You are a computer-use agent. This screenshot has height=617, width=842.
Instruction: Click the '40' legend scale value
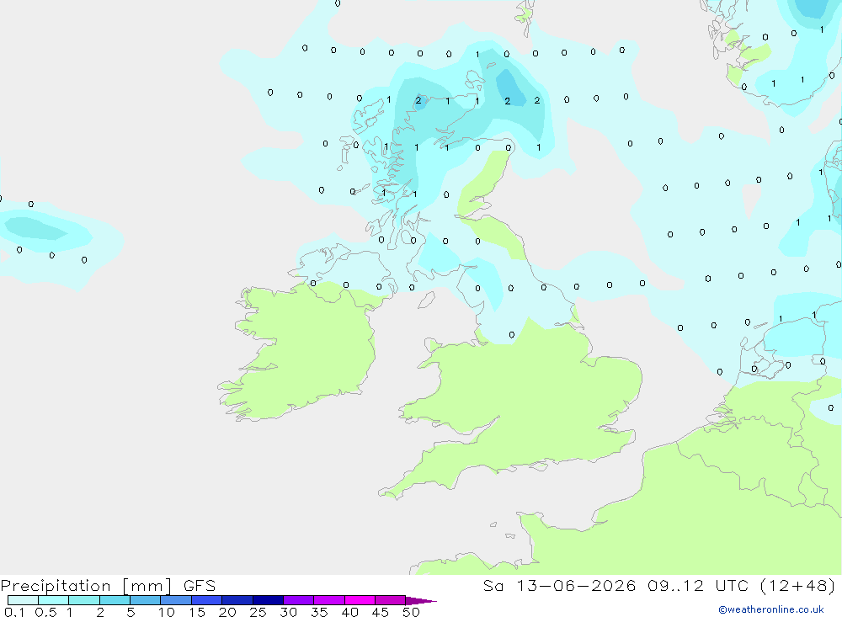[349, 612]
